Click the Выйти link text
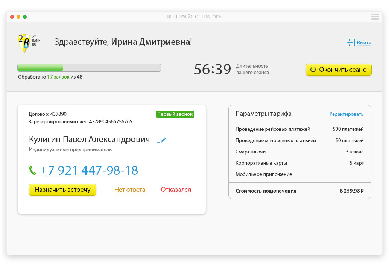This screenshot has width=389, height=267. tap(364, 43)
